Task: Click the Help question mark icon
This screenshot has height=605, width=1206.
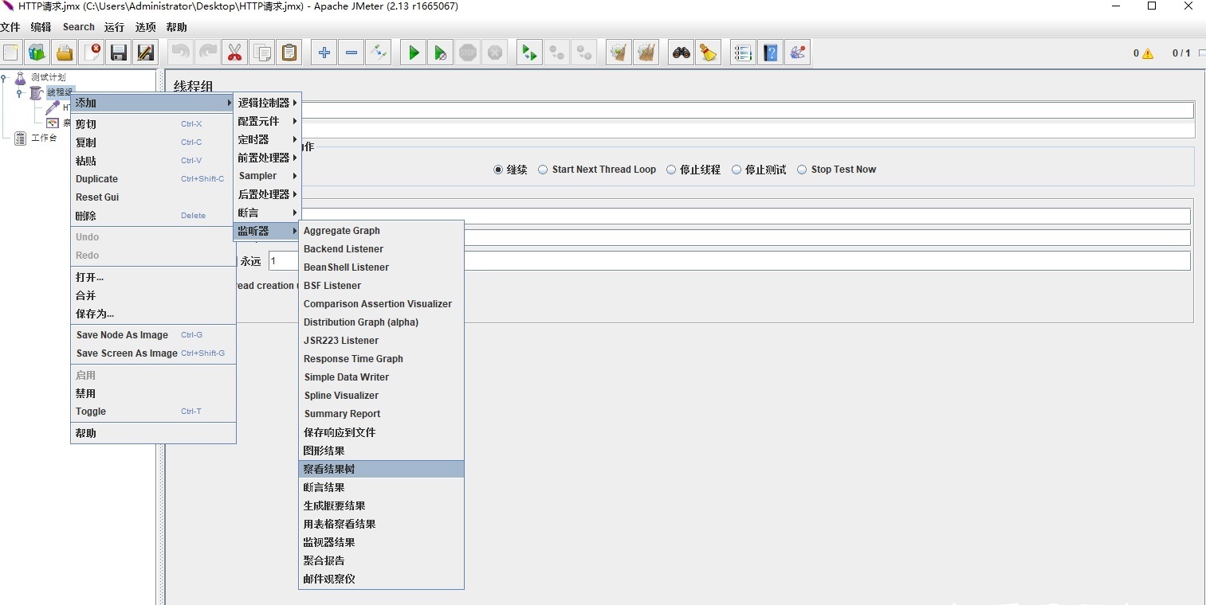Action: pos(770,53)
